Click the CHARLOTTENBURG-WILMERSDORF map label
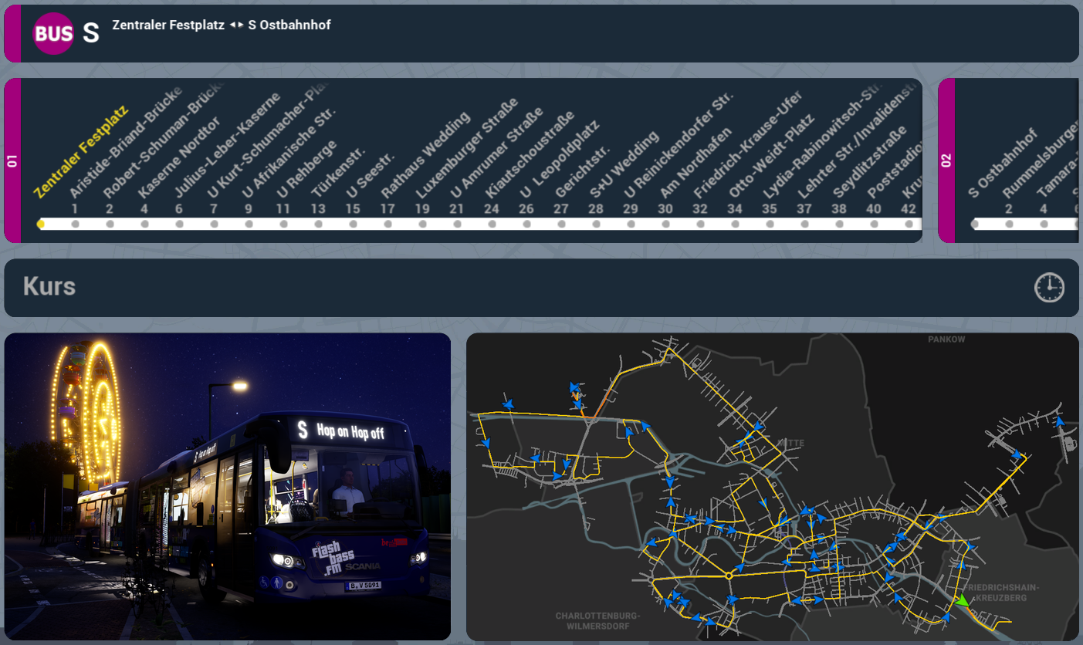The image size is (1083, 645). (x=597, y=622)
